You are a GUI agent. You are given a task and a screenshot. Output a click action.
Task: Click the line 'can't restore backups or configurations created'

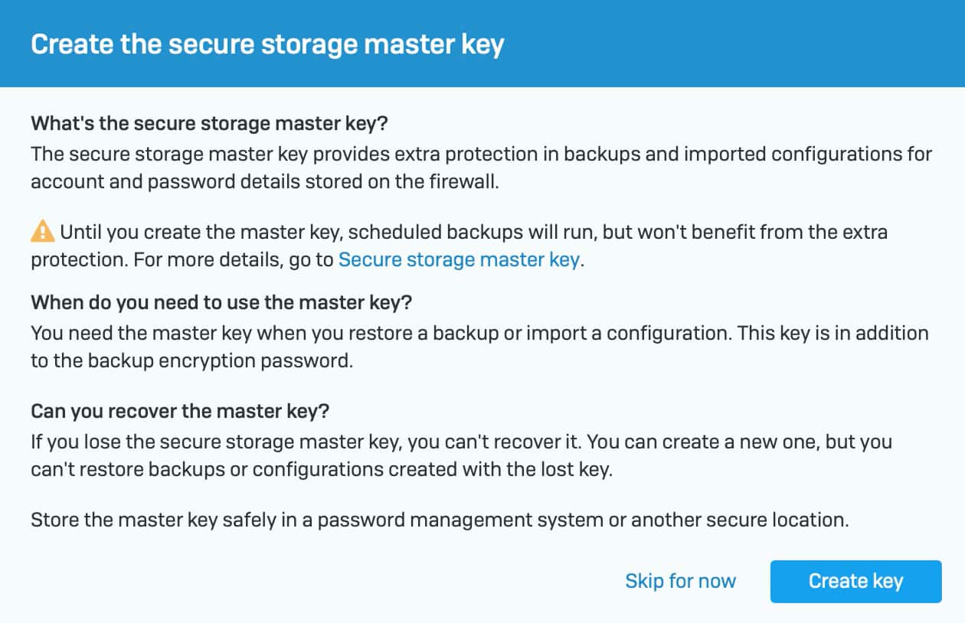click(322, 470)
